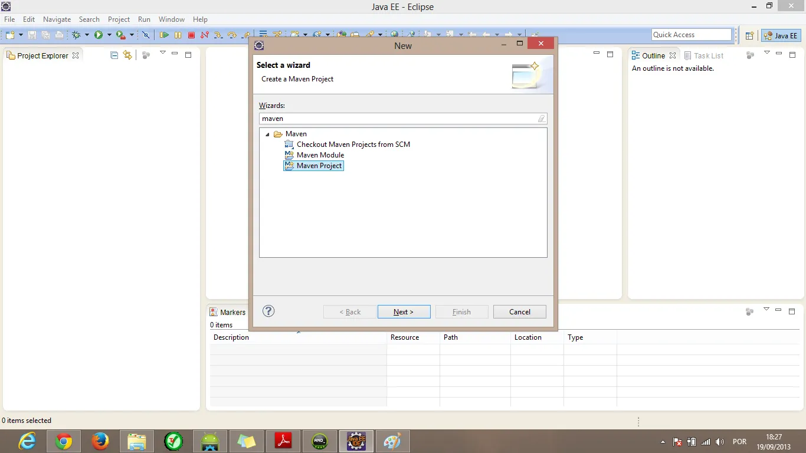
Task: Click the Collapse All icon in Project Explorer
Action: pos(114,55)
